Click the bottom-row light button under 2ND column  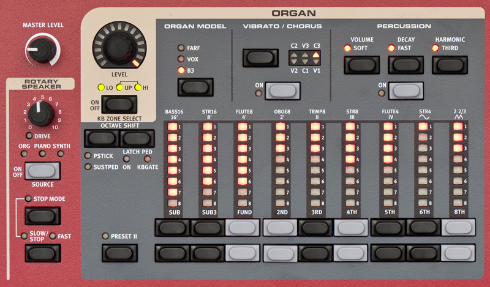pos(280,253)
